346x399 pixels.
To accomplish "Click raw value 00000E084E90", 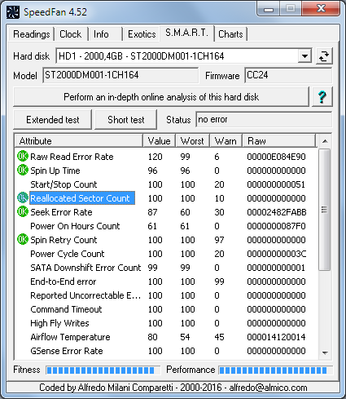I will [x=276, y=157].
